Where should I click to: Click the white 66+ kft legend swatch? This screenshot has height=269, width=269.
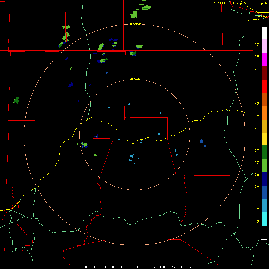tap(264, 33)
